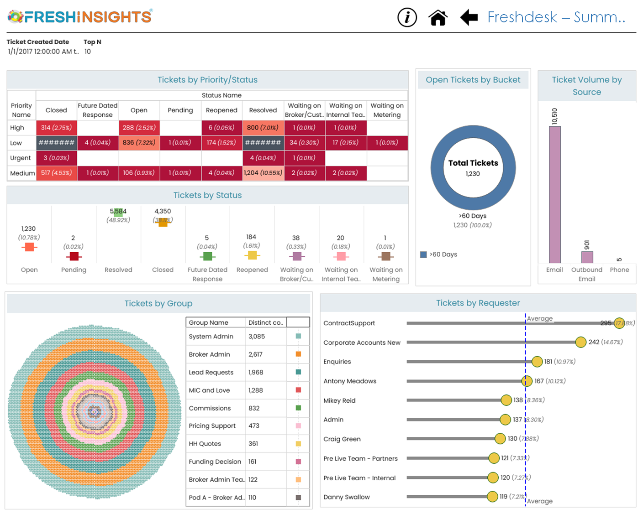Select the Broker Admin group row

point(210,354)
